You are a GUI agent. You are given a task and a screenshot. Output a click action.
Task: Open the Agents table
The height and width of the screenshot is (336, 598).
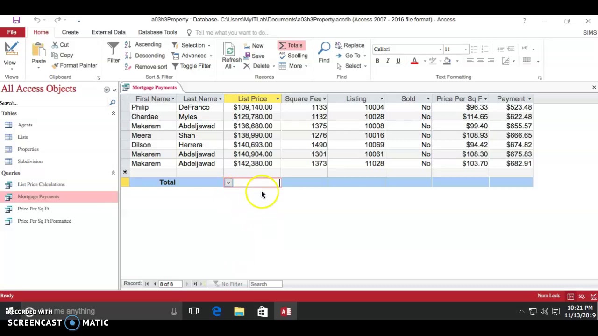(25, 125)
